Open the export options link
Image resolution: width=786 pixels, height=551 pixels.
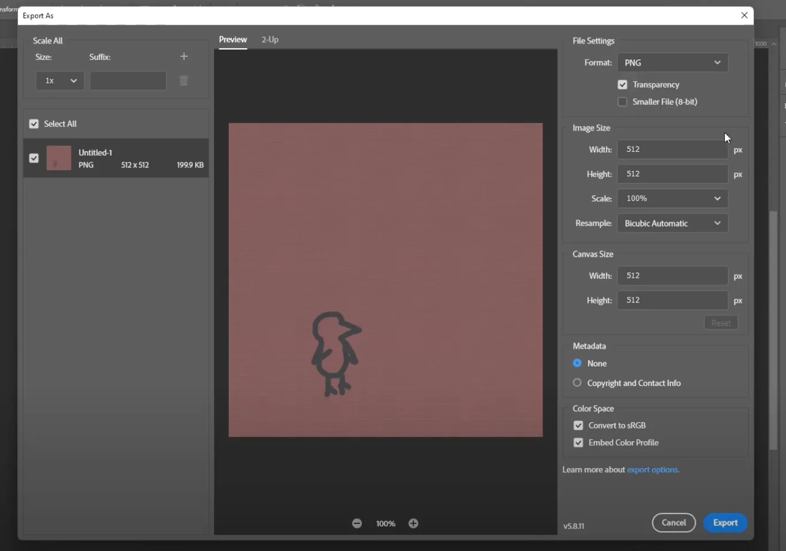(653, 470)
